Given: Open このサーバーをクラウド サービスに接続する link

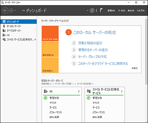Looking at the screenshot, I should point(103,64).
